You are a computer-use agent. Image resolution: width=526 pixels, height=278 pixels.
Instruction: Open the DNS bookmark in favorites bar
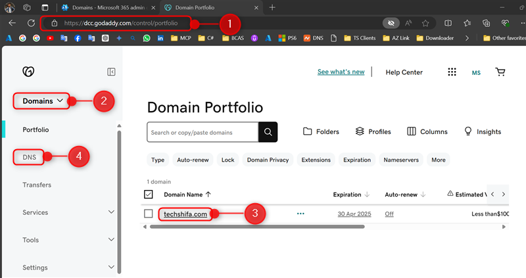point(314,38)
